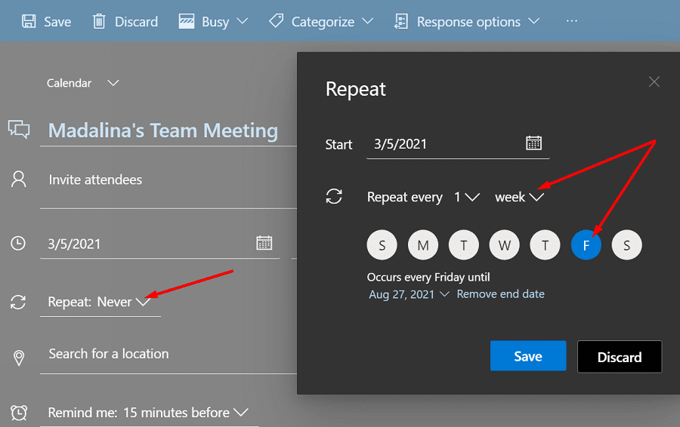Click the Categorize tag icon
Viewport: 680px width, 427px height.
277,21
